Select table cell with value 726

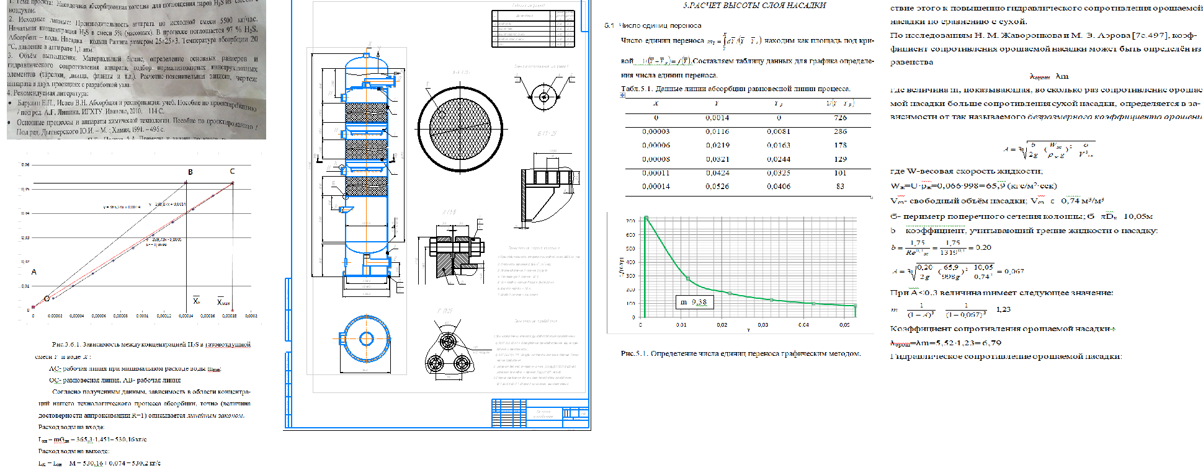click(840, 118)
